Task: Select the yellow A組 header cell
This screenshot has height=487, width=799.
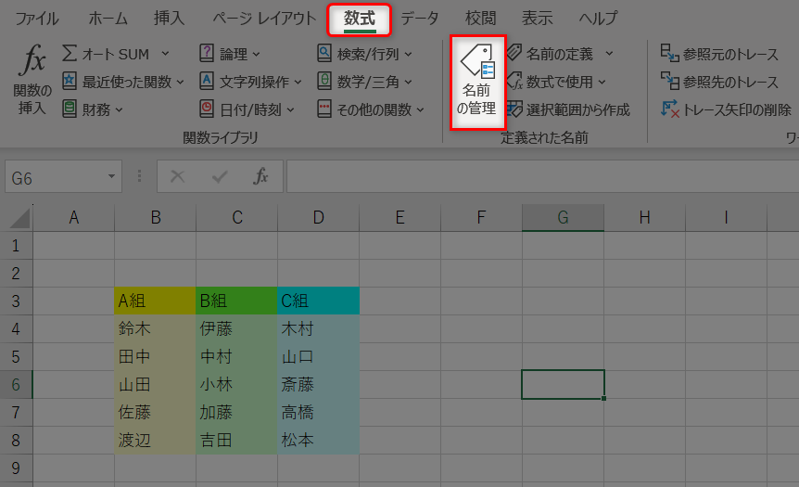Action: [155, 301]
